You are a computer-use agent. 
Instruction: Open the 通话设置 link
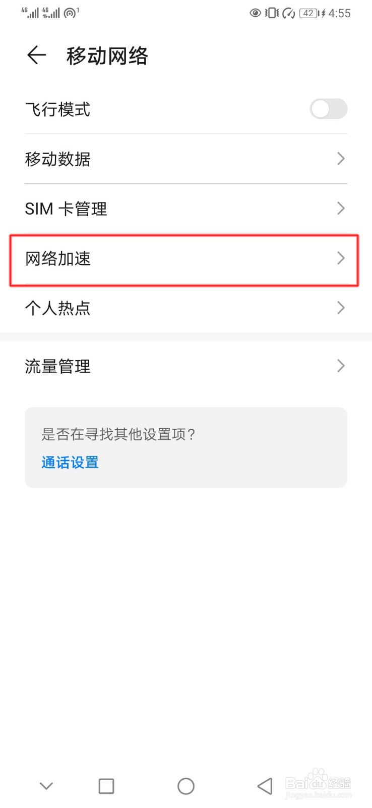(x=70, y=462)
